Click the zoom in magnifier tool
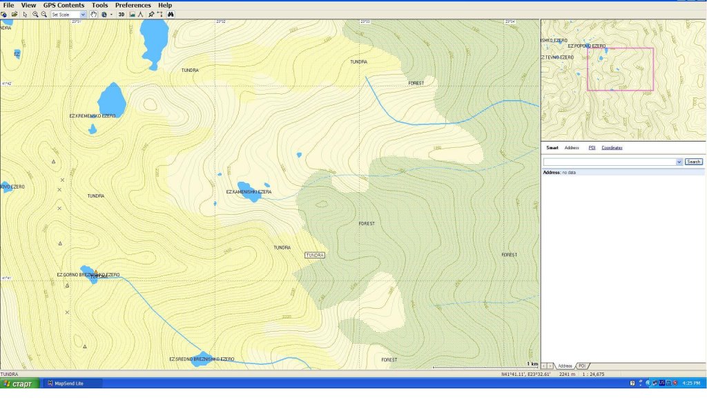This screenshot has width=707, height=398. click(x=35, y=15)
